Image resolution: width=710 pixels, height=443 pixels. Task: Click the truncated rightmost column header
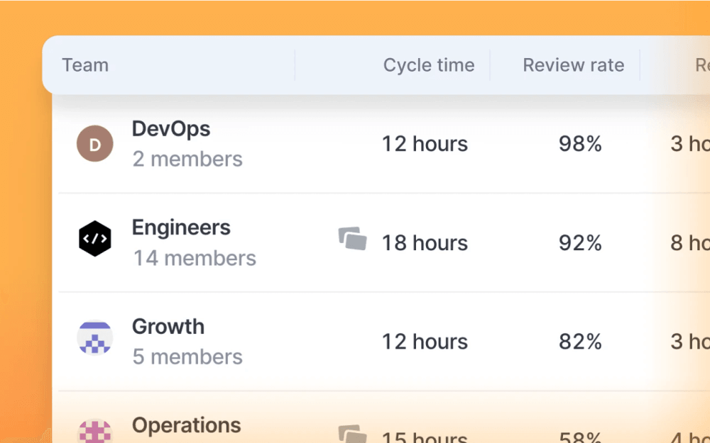click(x=701, y=65)
